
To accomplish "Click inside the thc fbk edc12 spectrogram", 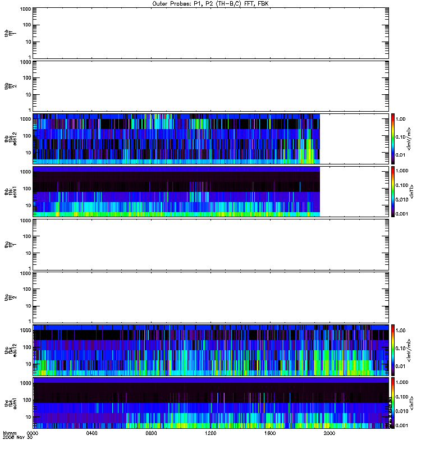I will [211, 350].
